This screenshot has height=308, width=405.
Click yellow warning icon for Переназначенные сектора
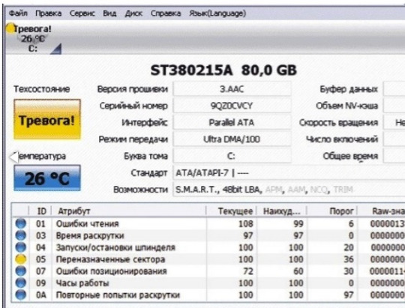point(21,259)
